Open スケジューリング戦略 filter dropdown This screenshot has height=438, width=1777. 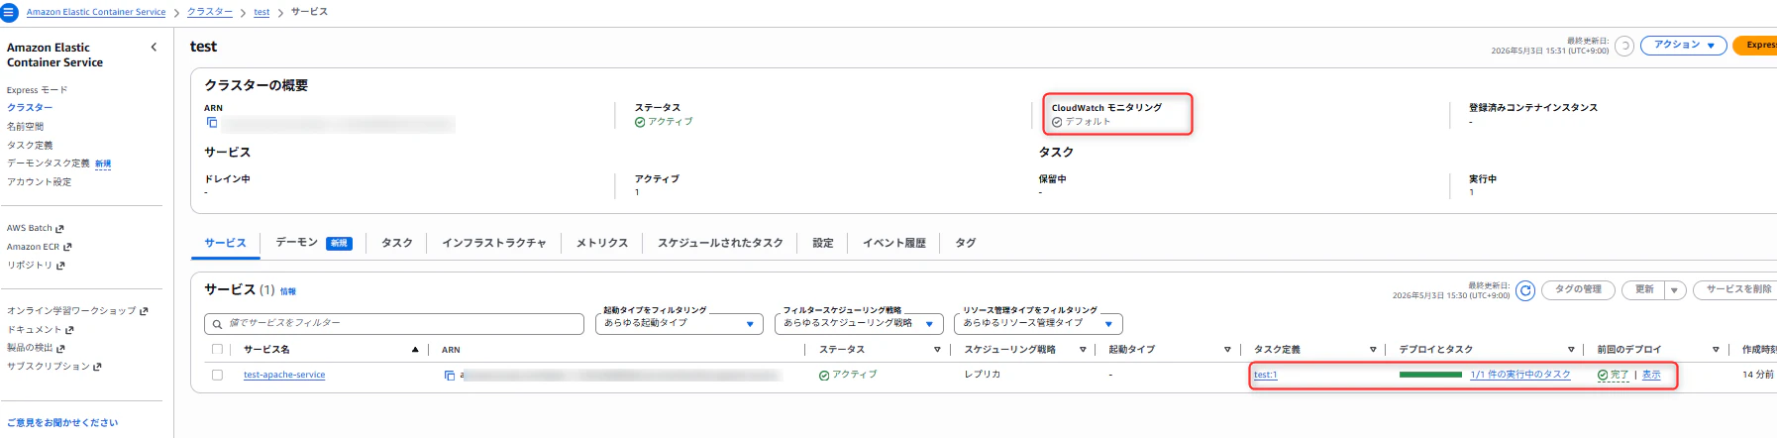tap(859, 323)
